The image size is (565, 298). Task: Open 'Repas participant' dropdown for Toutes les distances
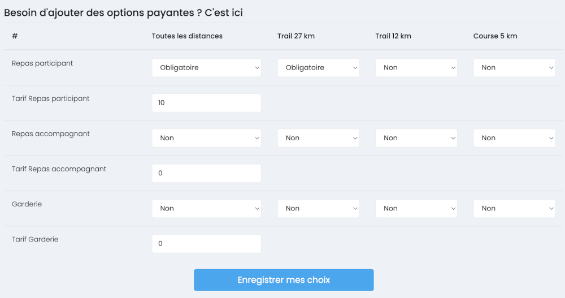pyautogui.click(x=206, y=67)
